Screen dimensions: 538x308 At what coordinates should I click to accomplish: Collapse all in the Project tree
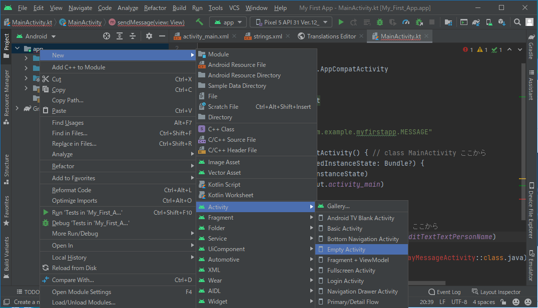133,36
